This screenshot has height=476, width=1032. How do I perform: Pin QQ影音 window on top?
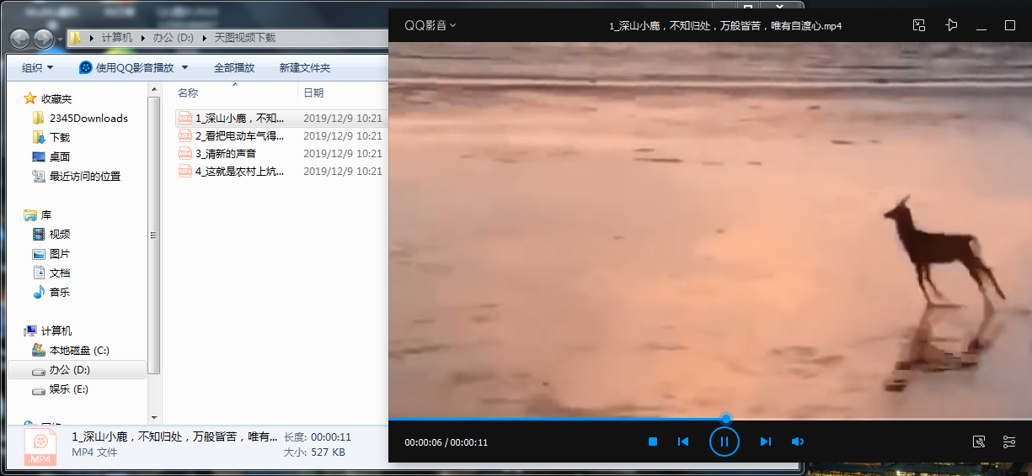tap(951, 25)
